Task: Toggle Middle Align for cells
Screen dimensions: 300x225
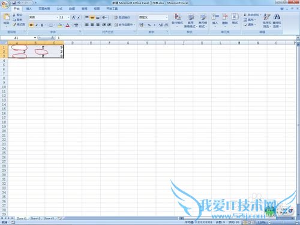Action: (92, 17)
